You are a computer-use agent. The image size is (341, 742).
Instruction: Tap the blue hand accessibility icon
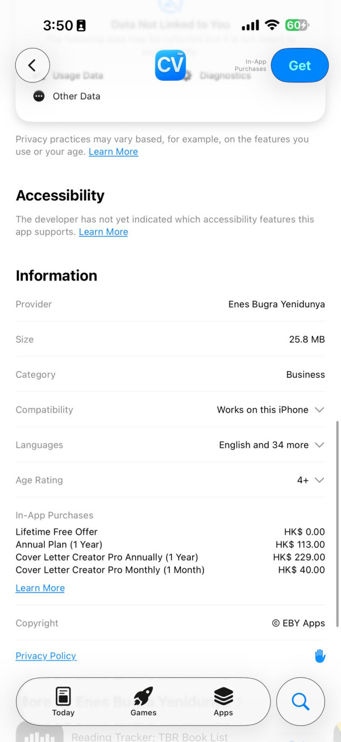(x=320, y=656)
